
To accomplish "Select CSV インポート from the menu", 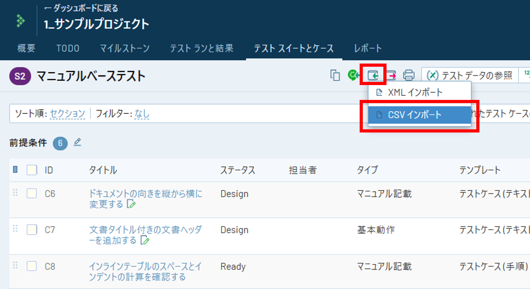I will click(x=414, y=115).
